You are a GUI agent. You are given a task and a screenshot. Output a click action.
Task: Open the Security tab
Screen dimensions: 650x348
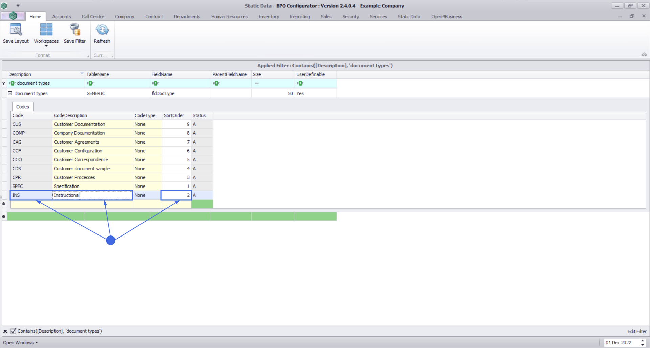tap(350, 16)
